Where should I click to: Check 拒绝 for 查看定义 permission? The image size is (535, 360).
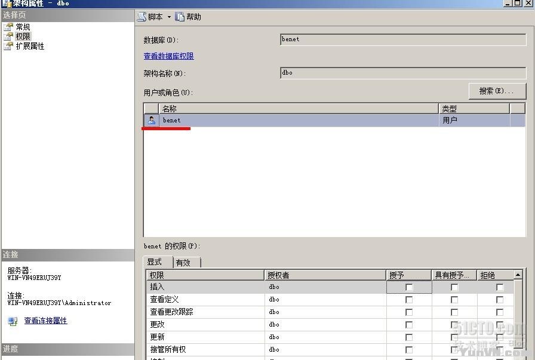pos(500,300)
